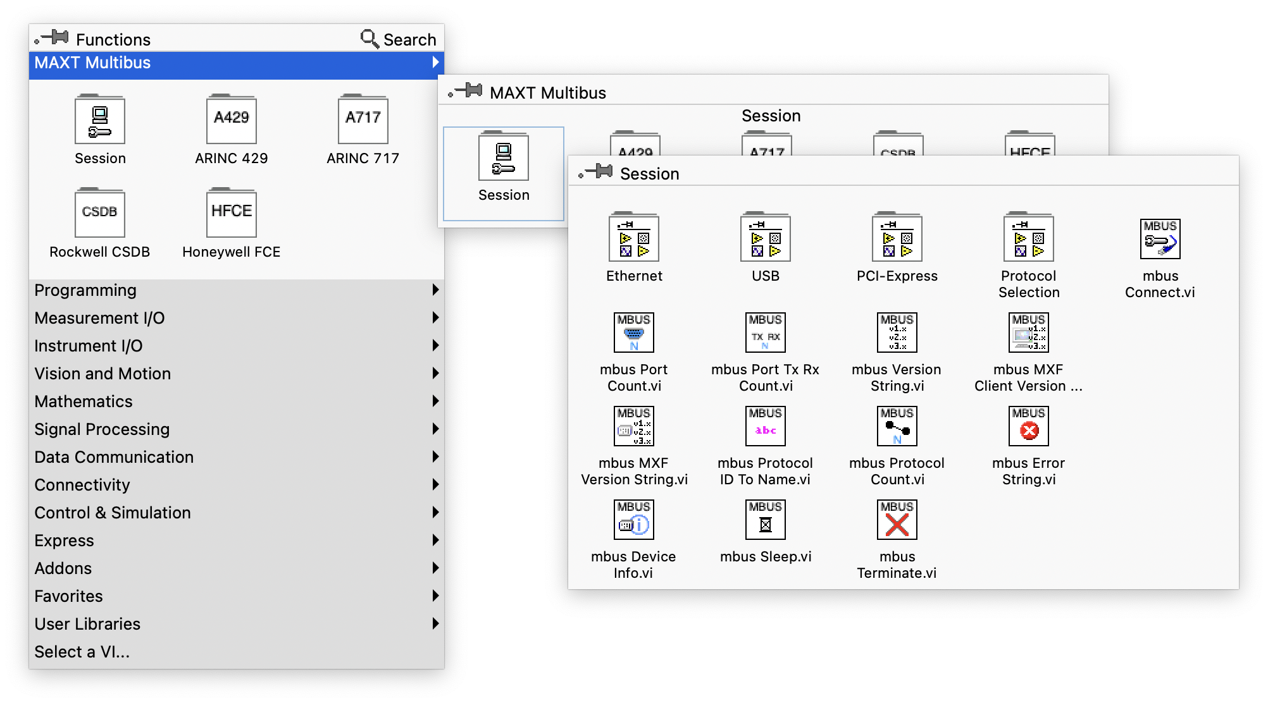Pin the Session palette thumbtack
The height and width of the screenshot is (703, 1268).
596,172
